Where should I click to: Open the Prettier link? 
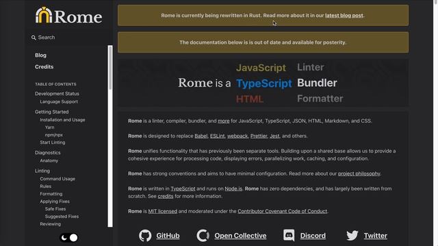[259, 136]
